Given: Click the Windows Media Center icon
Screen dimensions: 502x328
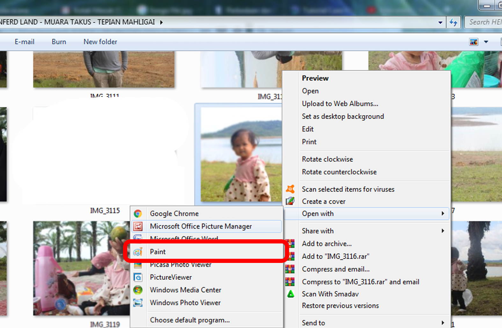Looking at the screenshot, I should (x=138, y=290).
